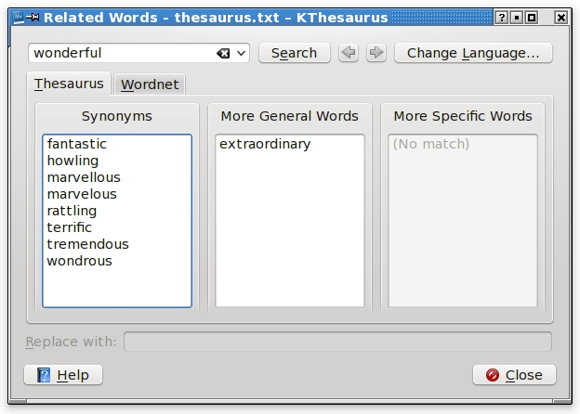
Task: Select general word extraordinary
Action: pyautogui.click(x=290, y=144)
